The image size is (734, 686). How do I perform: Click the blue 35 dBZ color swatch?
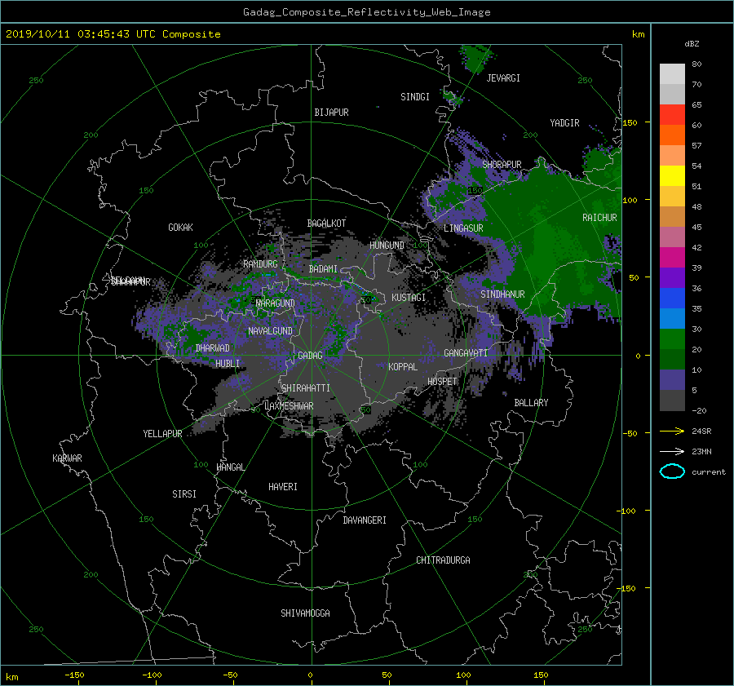(672, 299)
